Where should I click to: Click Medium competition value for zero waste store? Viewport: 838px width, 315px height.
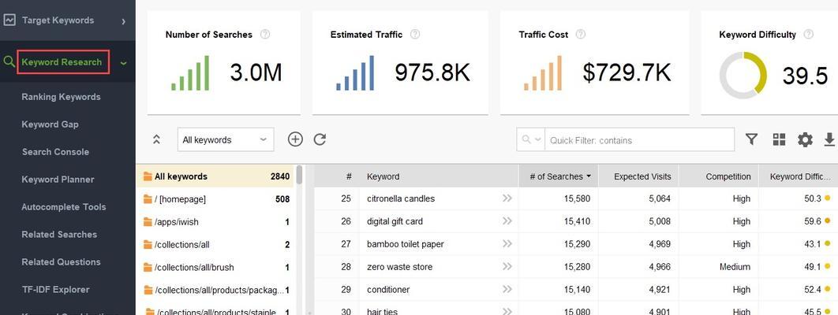pyautogui.click(x=735, y=267)
